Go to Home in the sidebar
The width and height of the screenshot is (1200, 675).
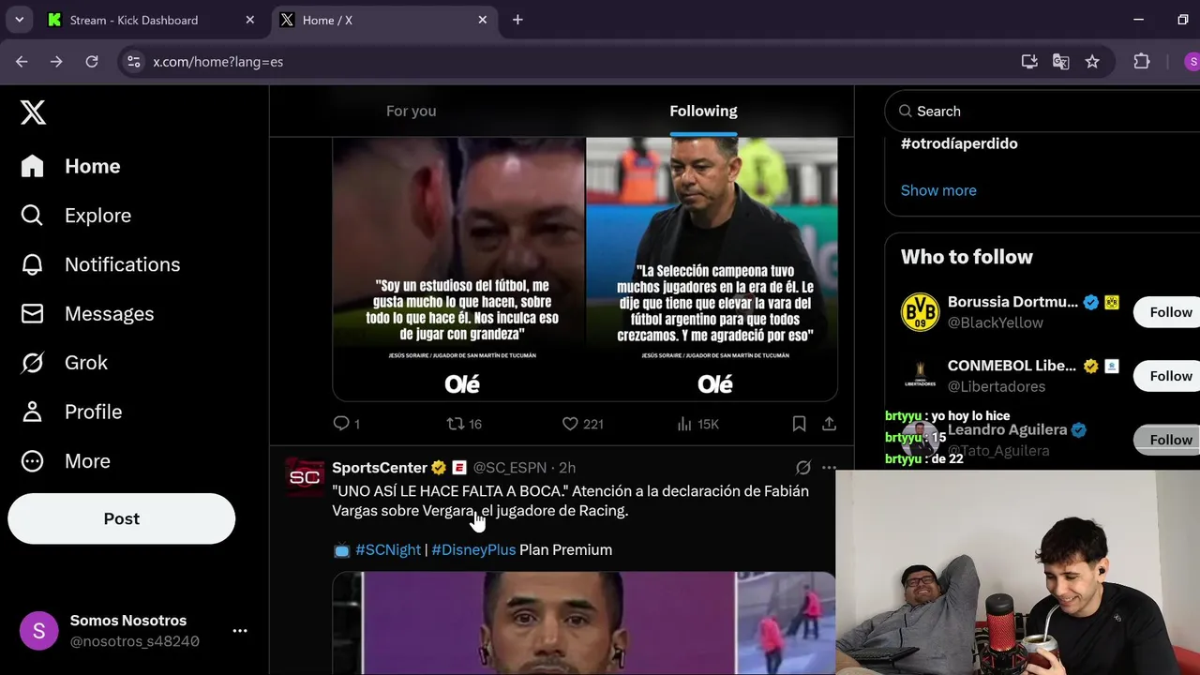[x=71, y=166]
